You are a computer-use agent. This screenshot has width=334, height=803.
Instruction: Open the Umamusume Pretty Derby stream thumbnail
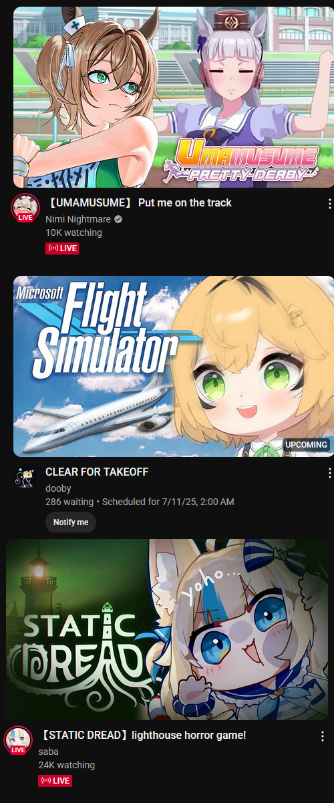(x=174, y=97)
